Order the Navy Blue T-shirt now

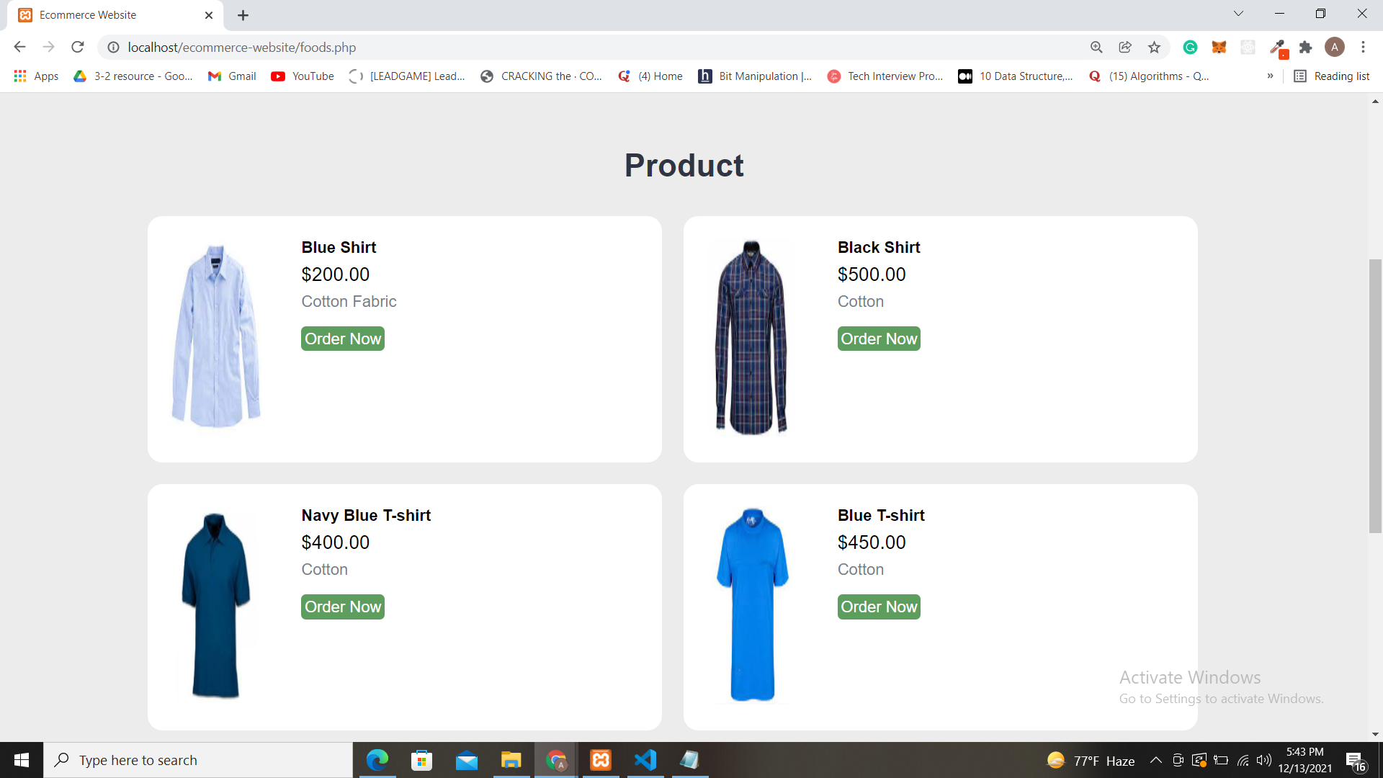click(343, 607)
